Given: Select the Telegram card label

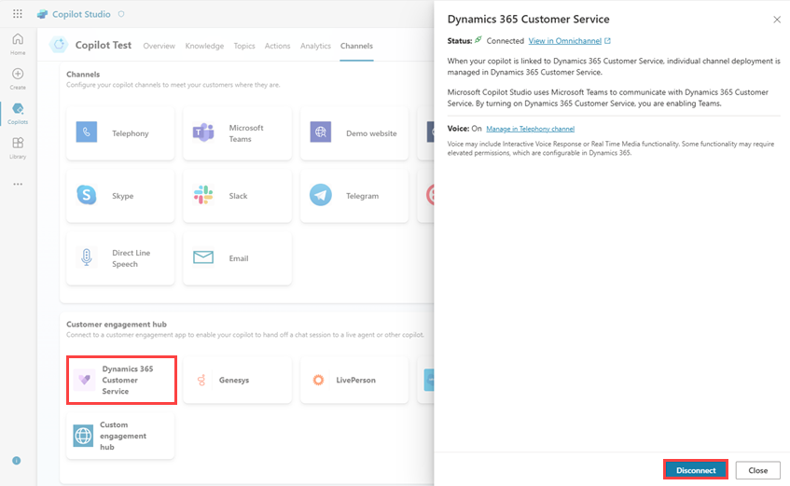Looking at the screenshot, I should [x=362, y=196].
